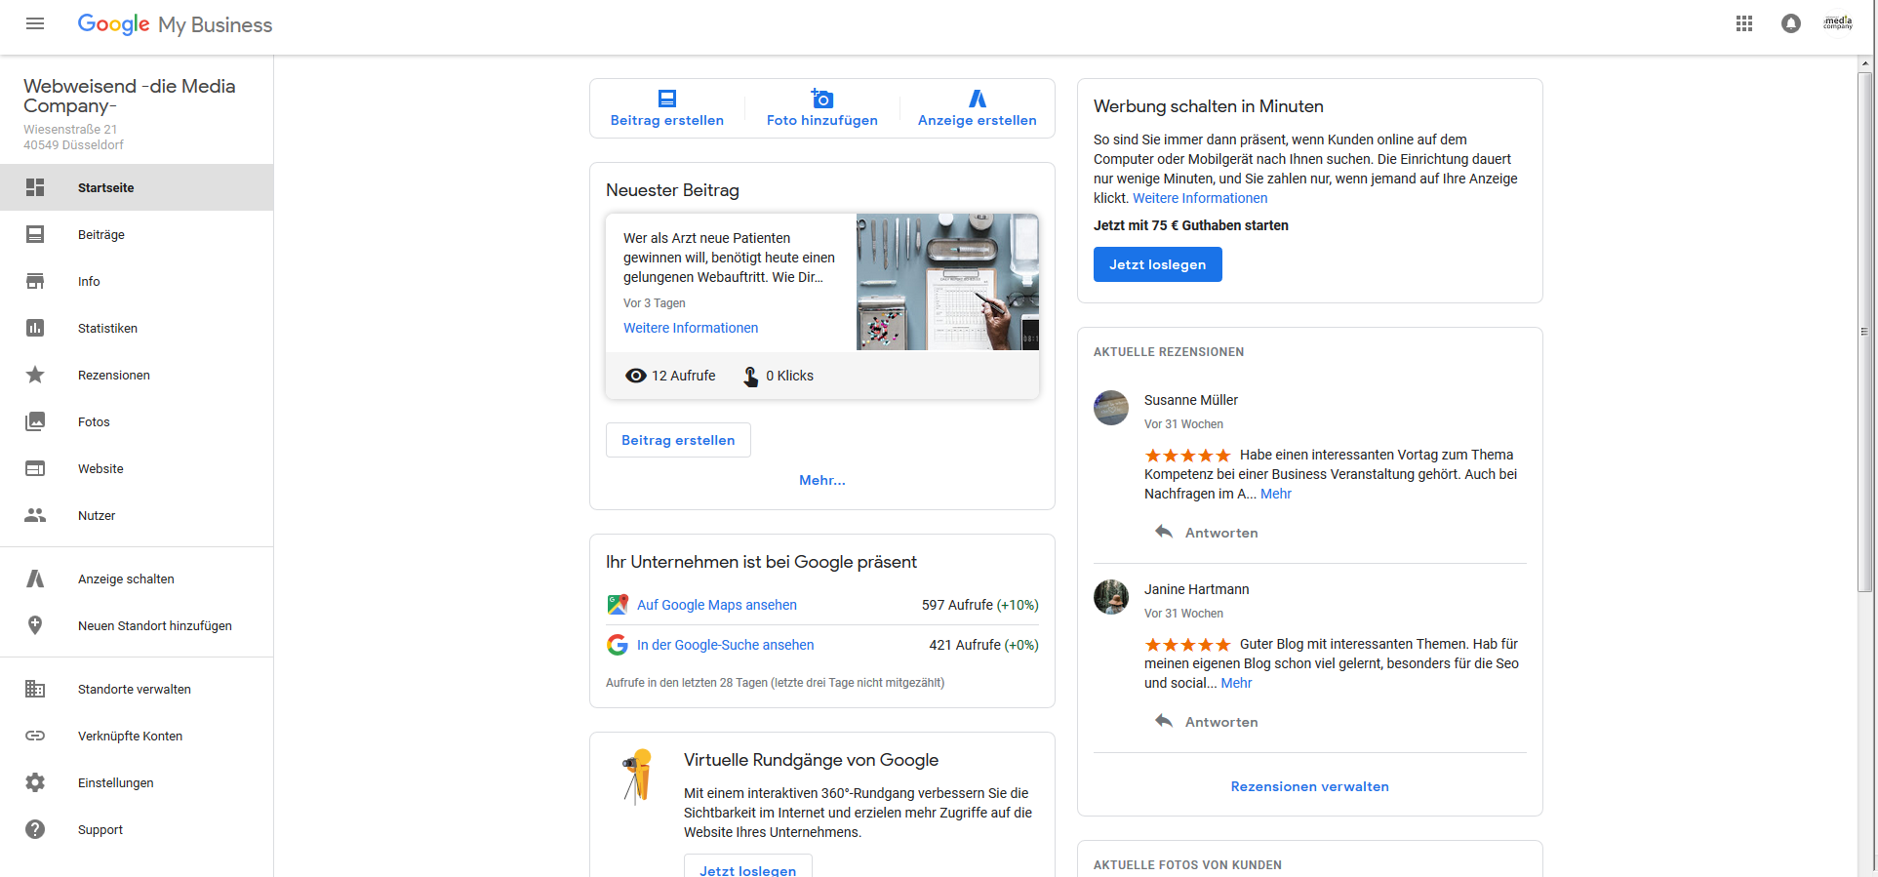Click the Rezensionen star icon
1878x877 pixels.
pos(35,375)
